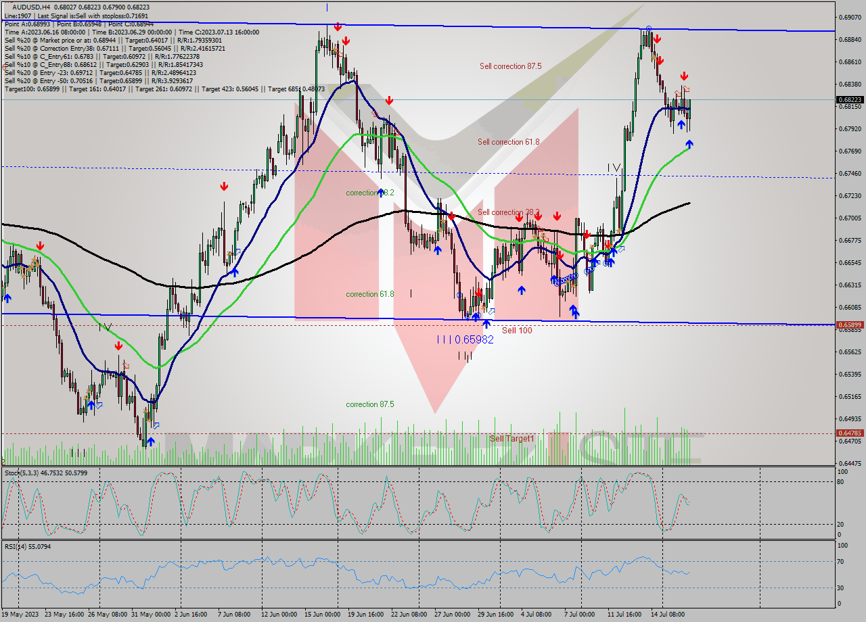The height and width of the screenshot is (622, 866).
Task: Click the 'Target100: 0.65899' targets line
Action: 164,89
